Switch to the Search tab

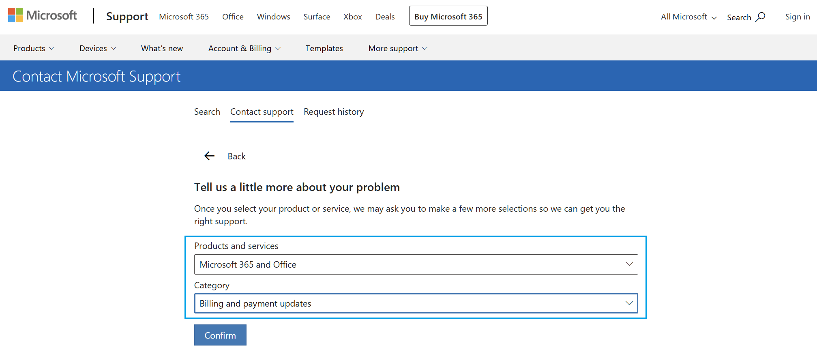(x=207, y=112)
